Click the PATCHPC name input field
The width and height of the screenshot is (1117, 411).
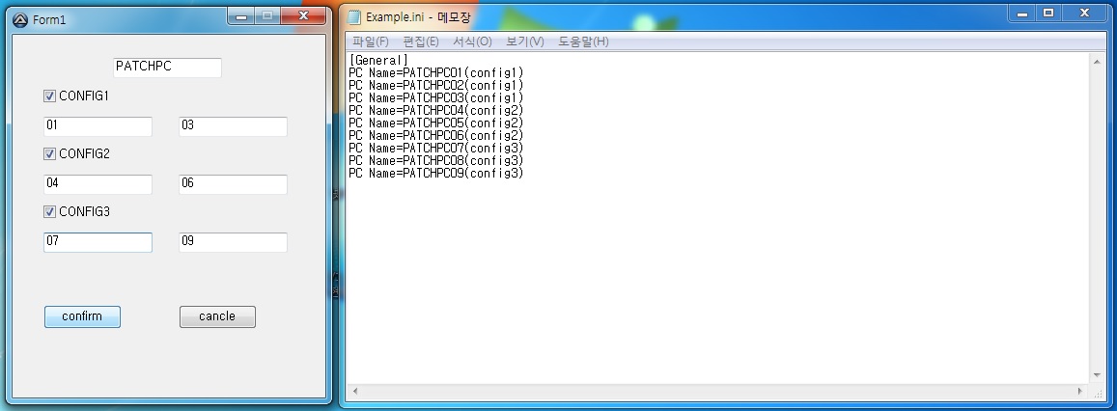coord(167,68)
